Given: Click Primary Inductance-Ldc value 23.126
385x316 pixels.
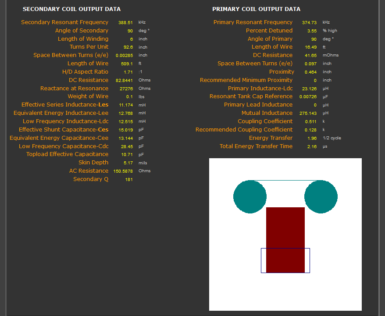Looking at the screenshot, I should click(310, 89).
